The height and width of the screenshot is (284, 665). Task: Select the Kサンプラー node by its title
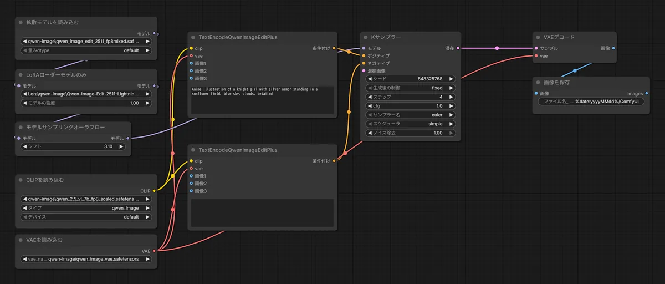[386, 37]
